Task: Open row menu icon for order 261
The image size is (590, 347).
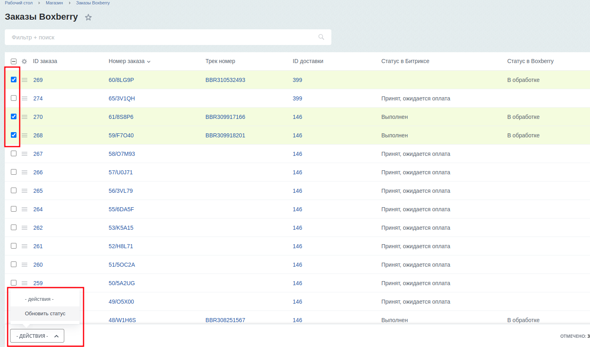Action: (x=24, y=246)
